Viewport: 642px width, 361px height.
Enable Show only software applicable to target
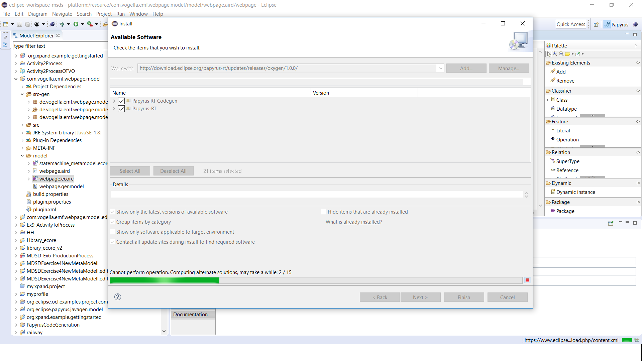tap(113, 232)
